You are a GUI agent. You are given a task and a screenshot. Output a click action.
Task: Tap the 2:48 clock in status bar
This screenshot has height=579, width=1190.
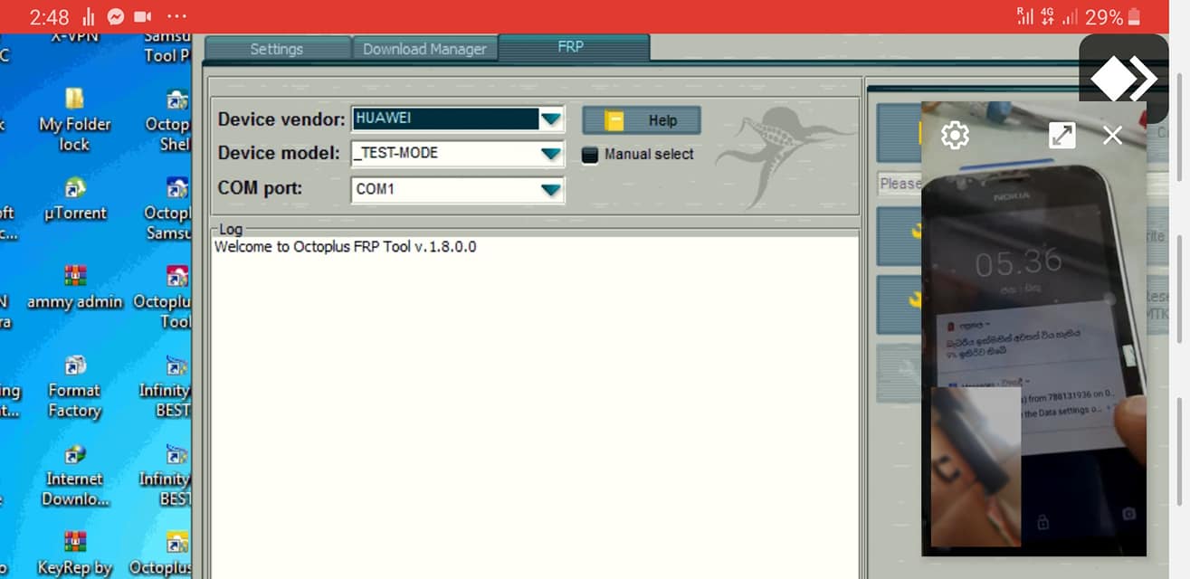coord(49,17)
